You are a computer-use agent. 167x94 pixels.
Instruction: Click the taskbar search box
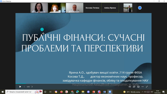point(24,92)
